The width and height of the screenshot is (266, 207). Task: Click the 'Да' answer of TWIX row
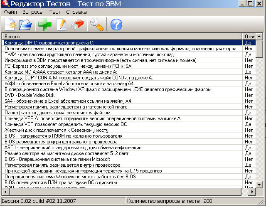point(248,54)
